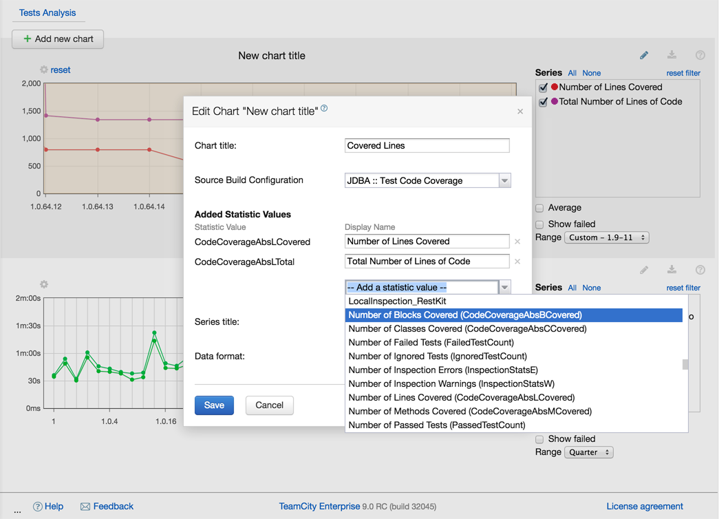Open the Source Build Configuration dropdown
This screenshot has height=519, width=719.
tap(504, 180)
